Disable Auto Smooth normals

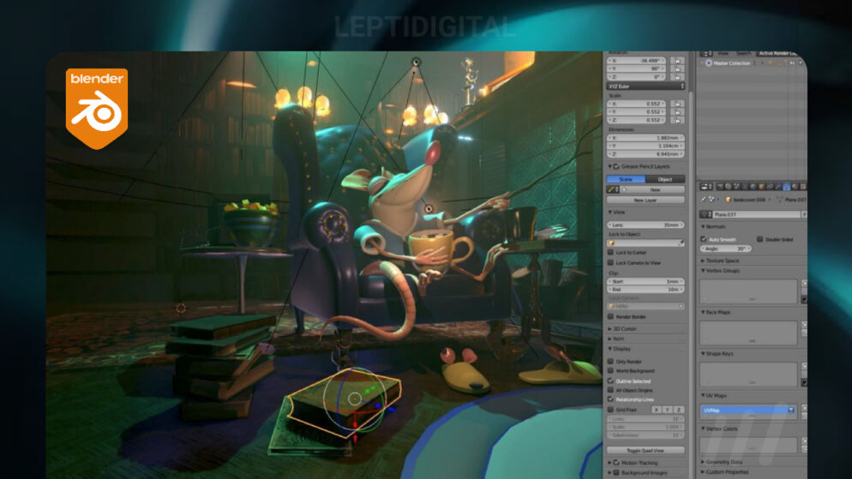(704, 239)
